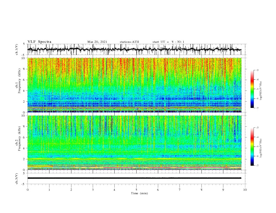Click the '2' frequency tick of ch.2 spectrogram
The image size is (276, 213).
pyautogui.click(x=25, y=159)
